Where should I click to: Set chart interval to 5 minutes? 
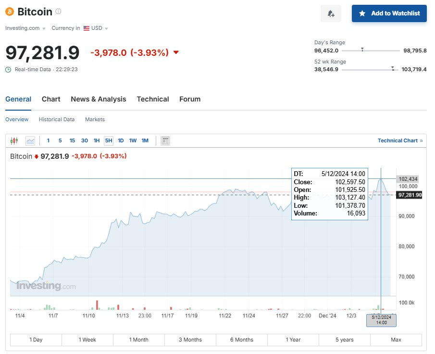(60, 141)
